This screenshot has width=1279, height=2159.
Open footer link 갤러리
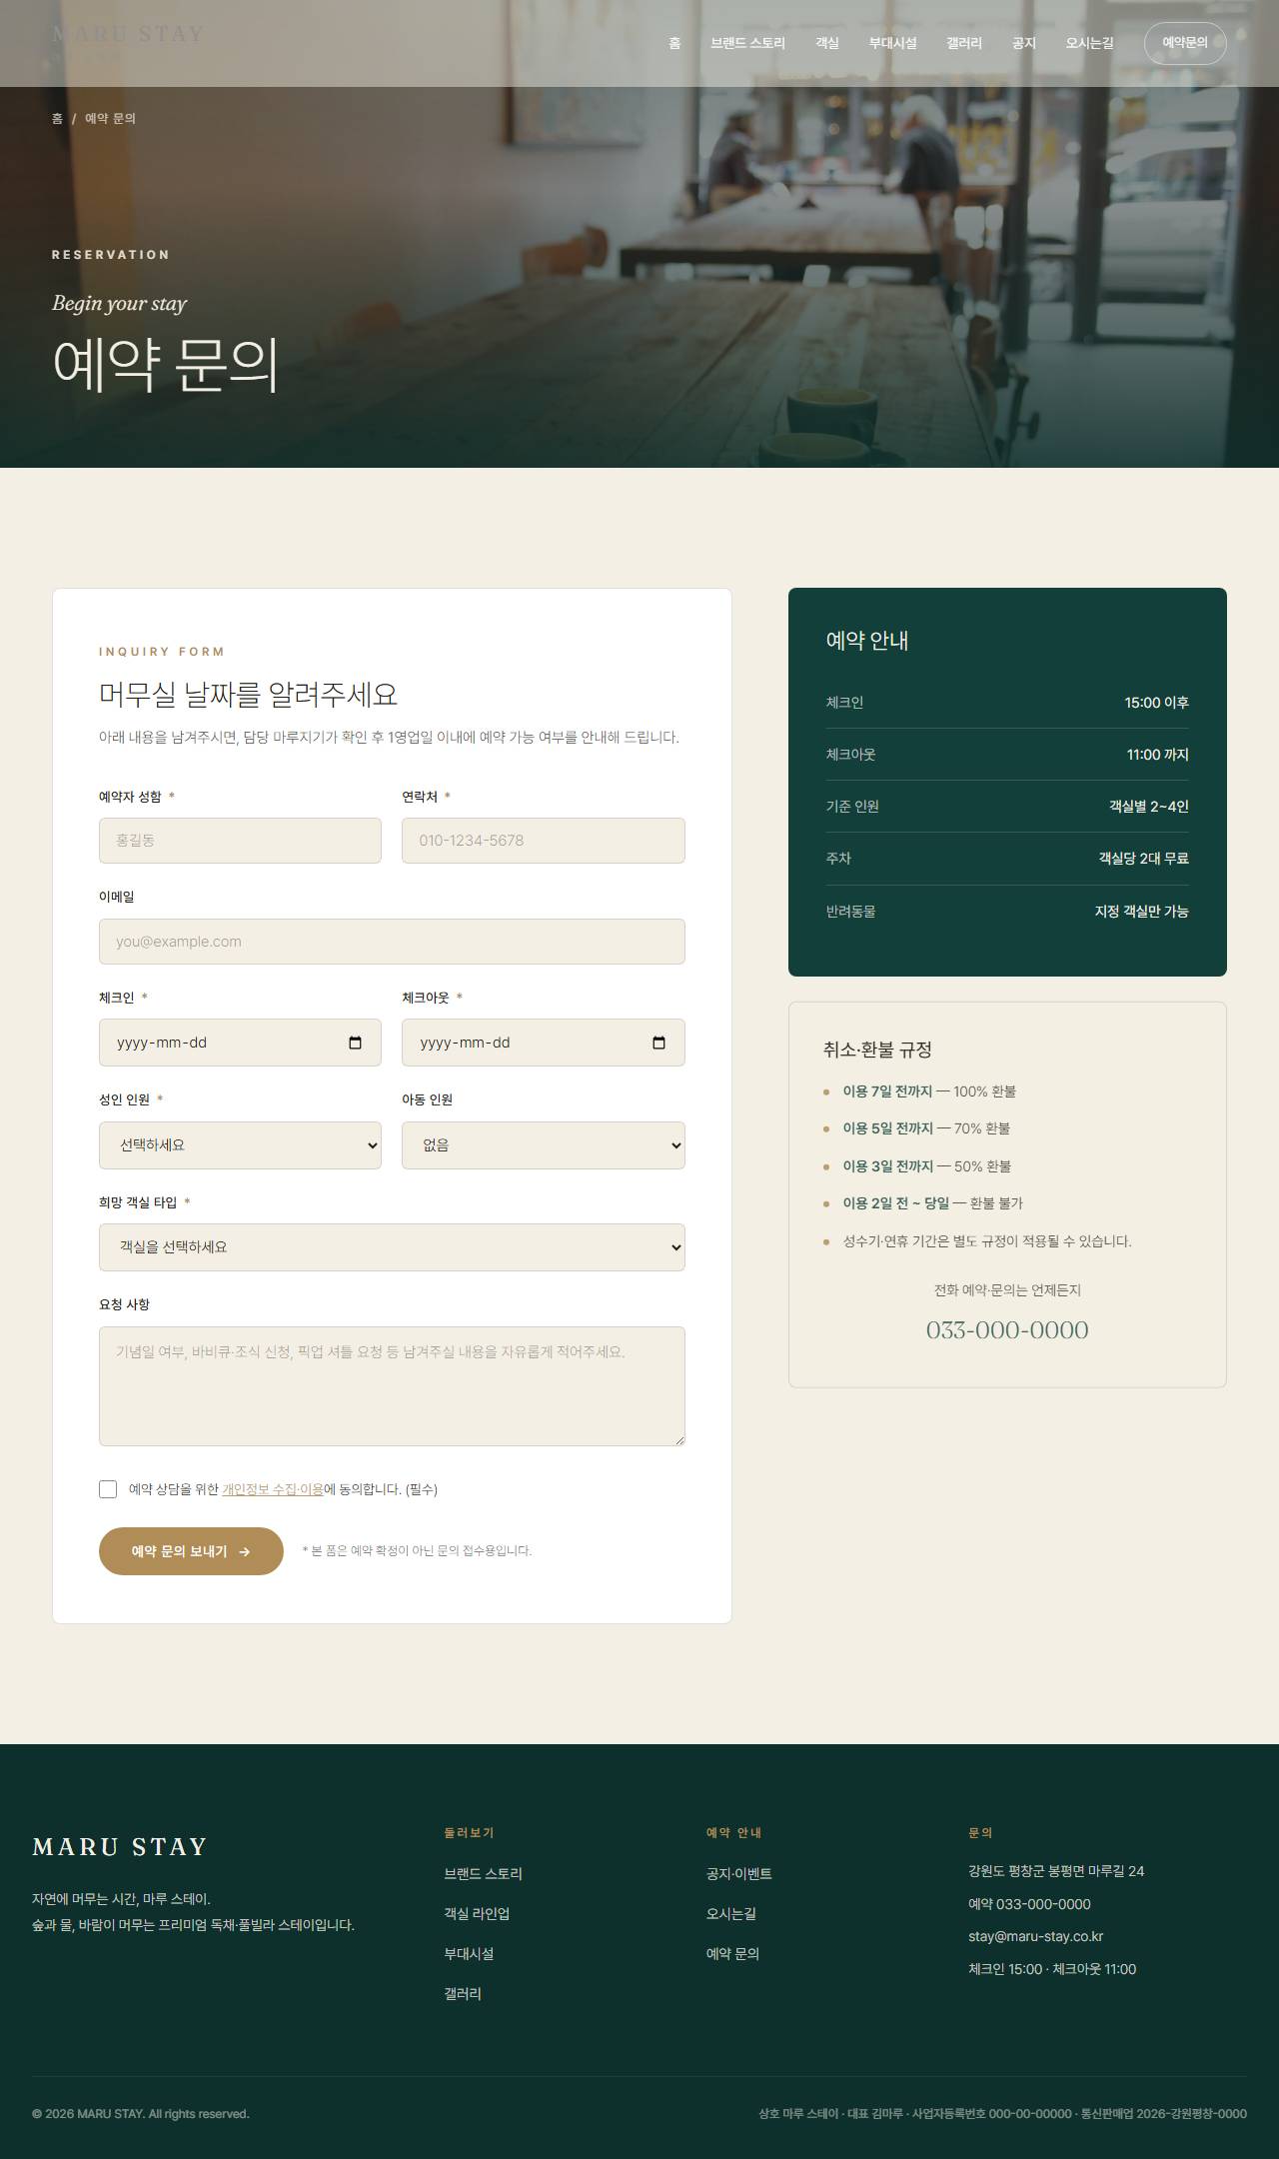[463, 1994]
